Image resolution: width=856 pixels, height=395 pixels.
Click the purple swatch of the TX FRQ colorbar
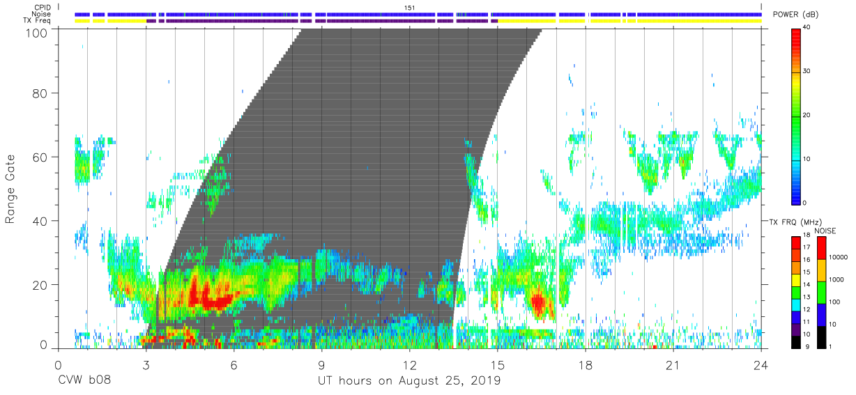tap(796, 329)
